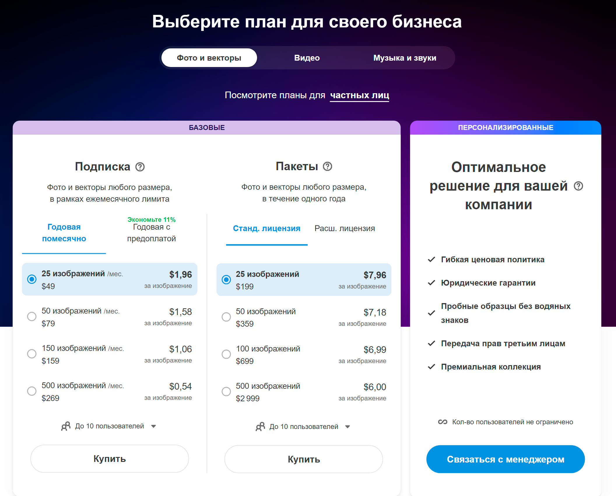Click the $1,58 per-image price
616x496 pixels.
coord(180,312)
